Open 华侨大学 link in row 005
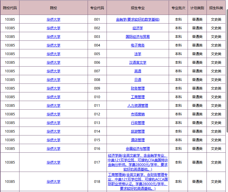 tap(53, 54)
